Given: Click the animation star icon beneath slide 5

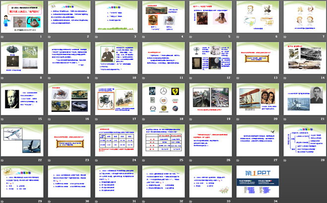Looking at the screenshot, I should (191, 37).
